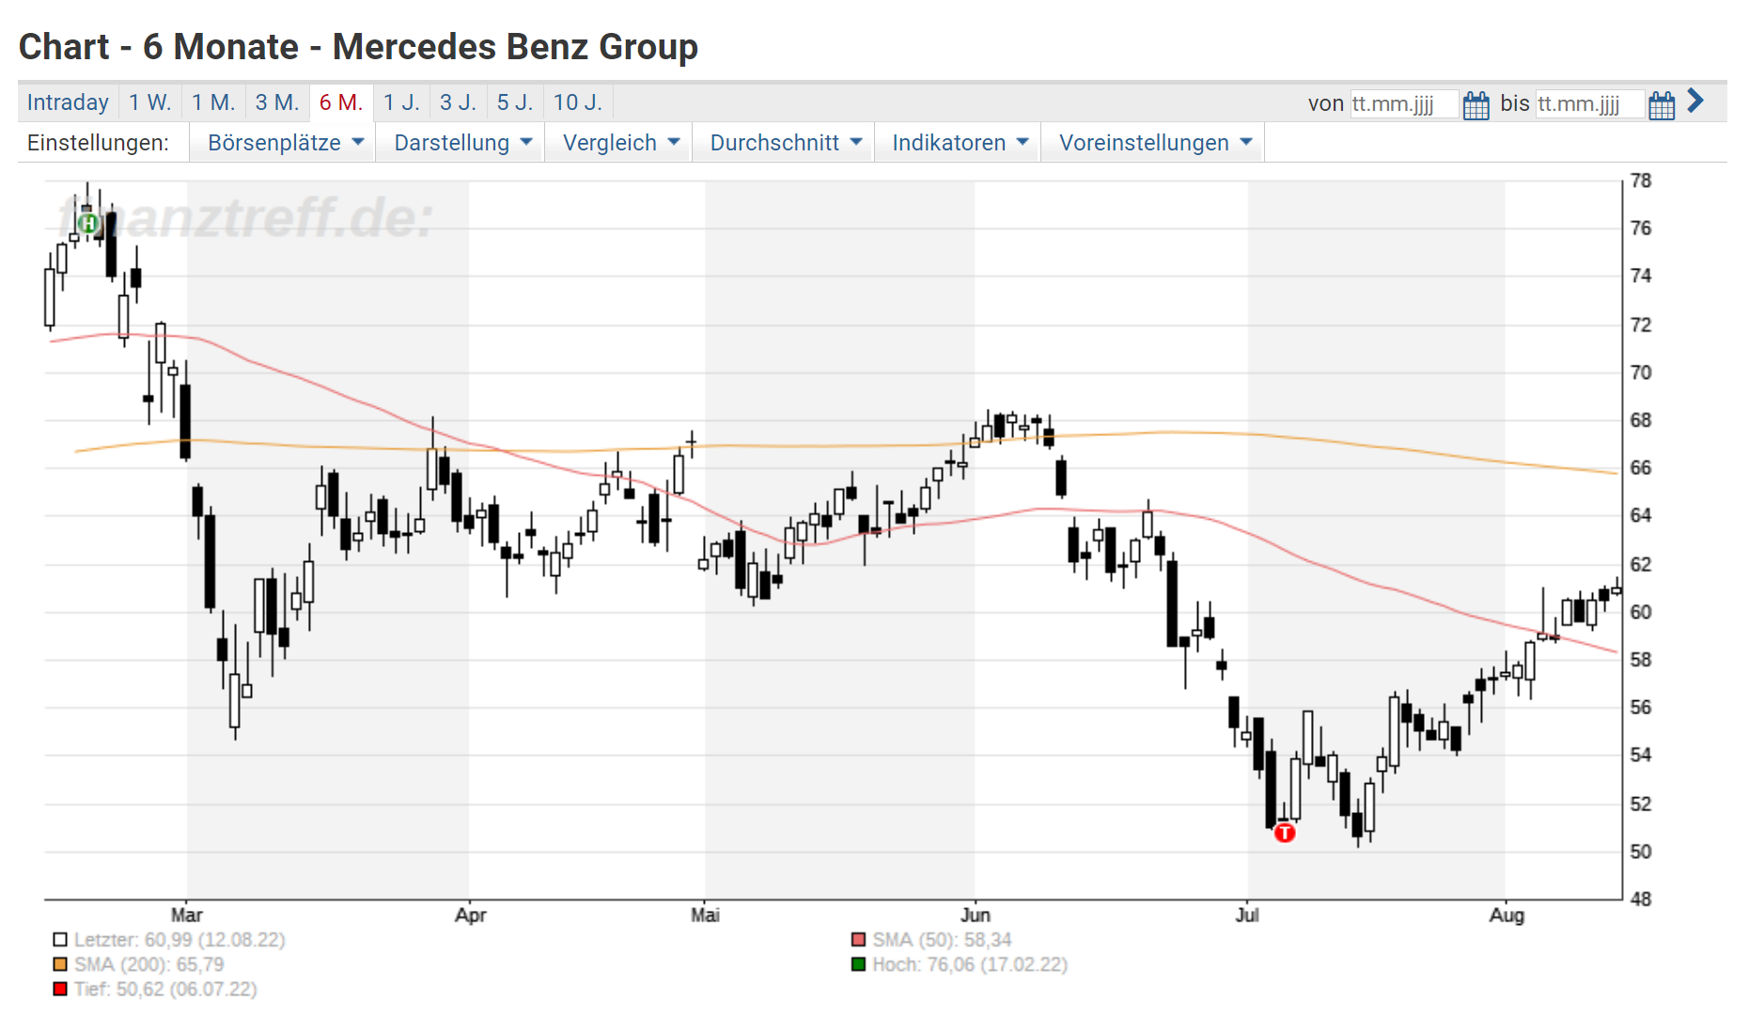The width and height of the screenshot is (1749, 1018).
Task: Open the 'bis' date calendar picker icon
Action: (x=1662, y=104)
